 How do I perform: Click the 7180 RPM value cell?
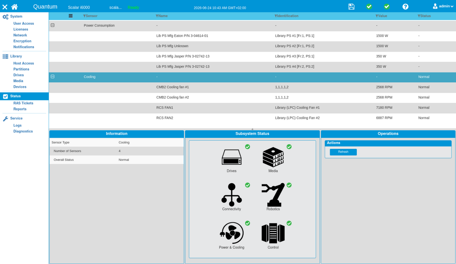tap(384, 108)
